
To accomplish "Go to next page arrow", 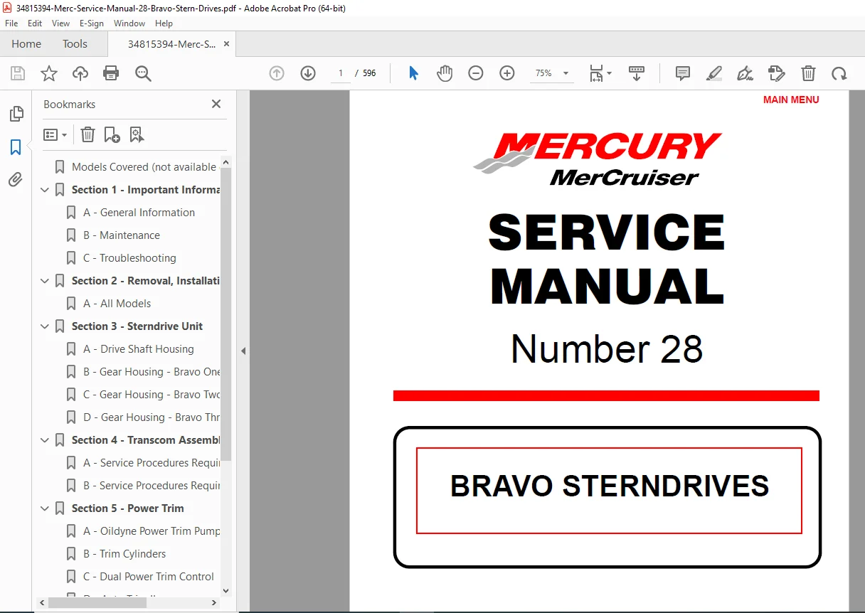I will (x=308, y=73).
